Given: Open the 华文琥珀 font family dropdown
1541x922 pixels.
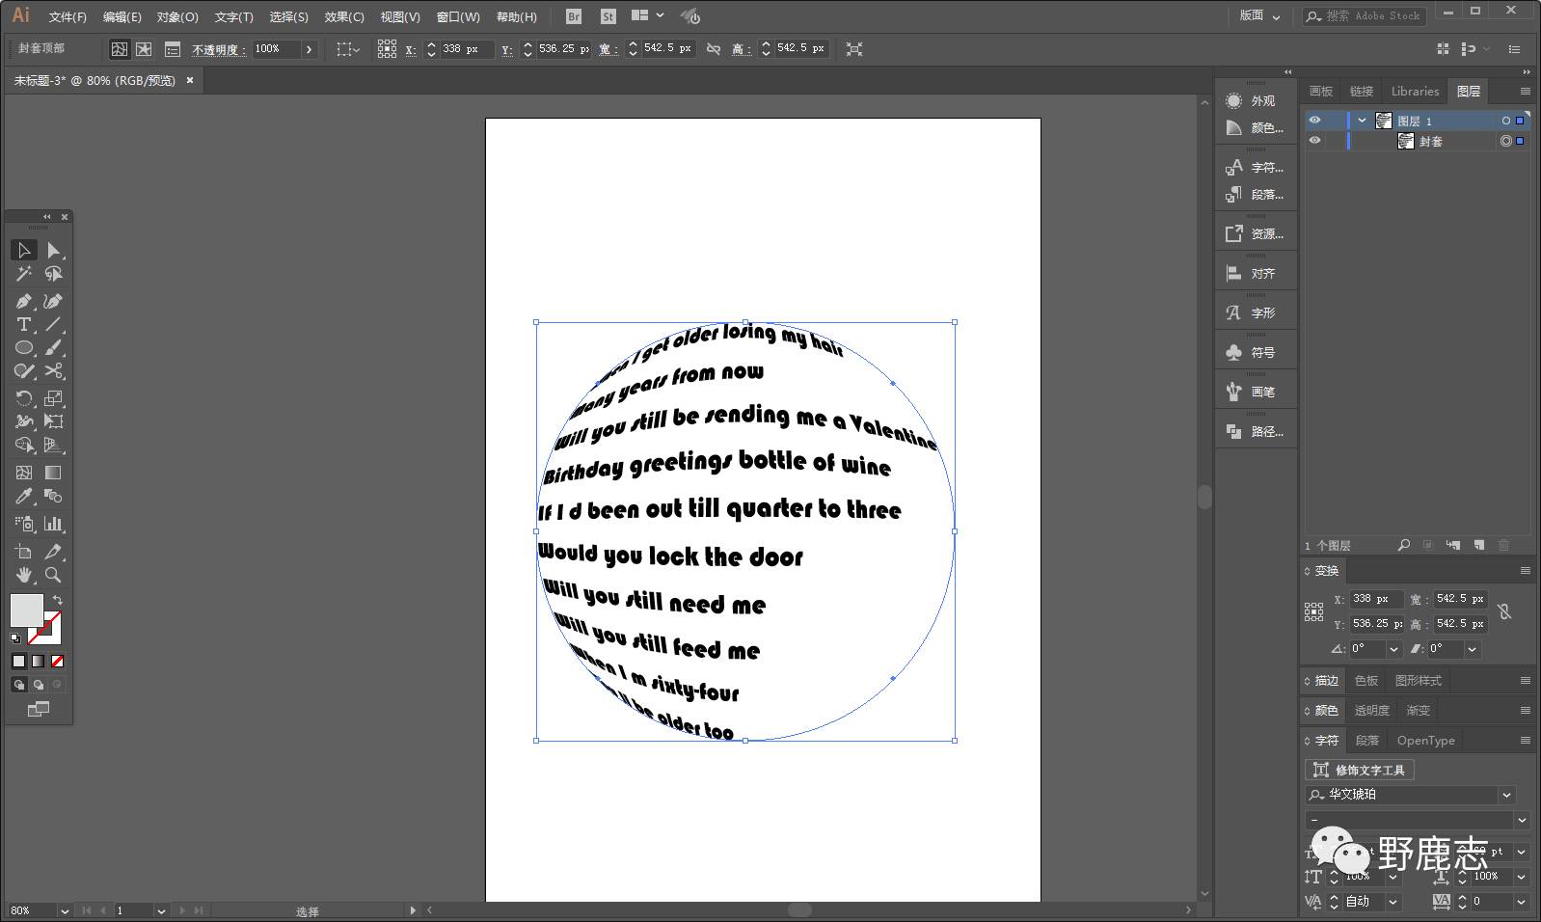Looking at the screenshot, I should coord(1506,795).
